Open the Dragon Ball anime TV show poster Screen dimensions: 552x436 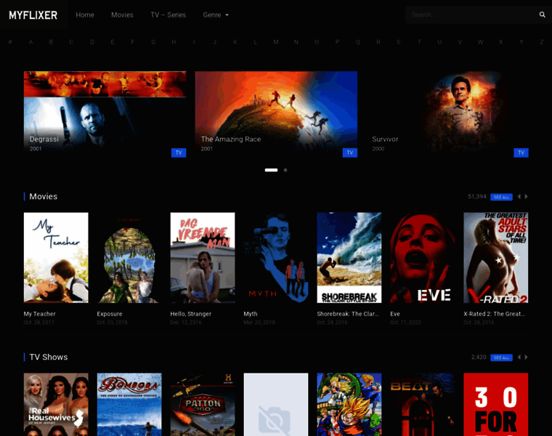click(349, 404)
